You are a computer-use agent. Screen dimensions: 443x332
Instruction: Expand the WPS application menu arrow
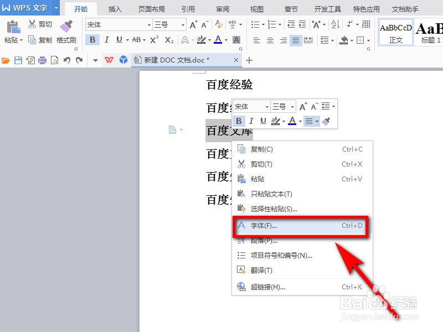(x=56, y=8)
